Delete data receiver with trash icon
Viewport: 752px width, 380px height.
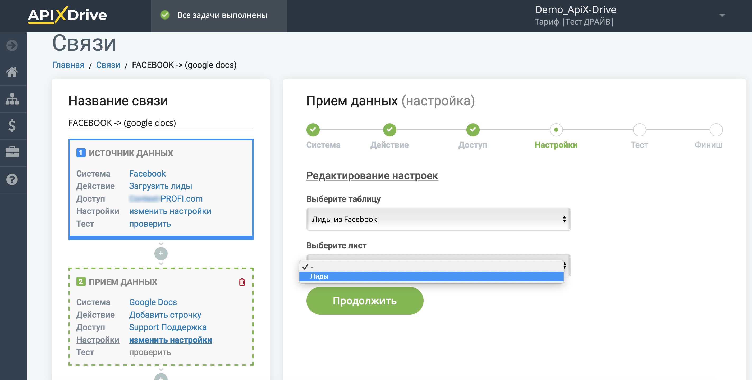[x=242, y=282]
